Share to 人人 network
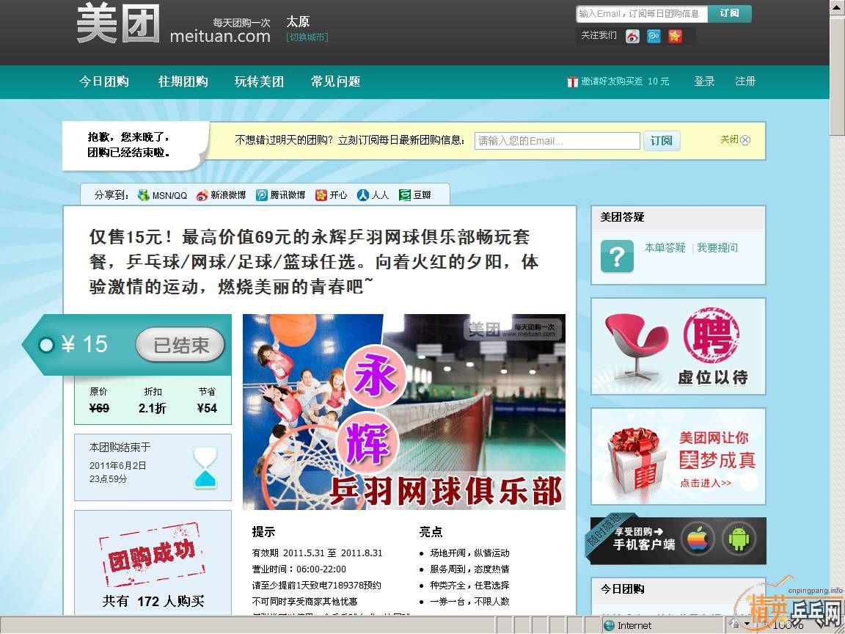The height and width of the screenshot is (634, 845). pos(373,195)
